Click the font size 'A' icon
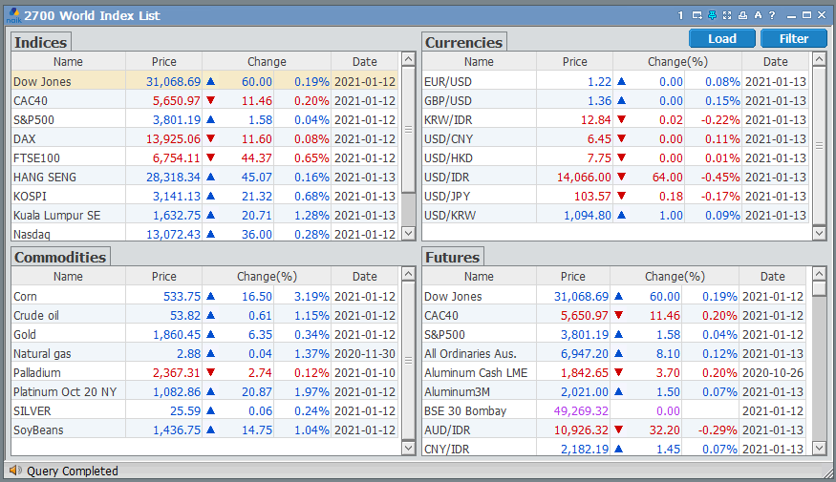 [x=758, y=15]
